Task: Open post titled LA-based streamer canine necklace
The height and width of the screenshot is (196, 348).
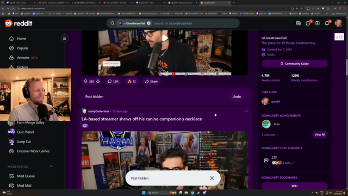Action: coord(141,119)
